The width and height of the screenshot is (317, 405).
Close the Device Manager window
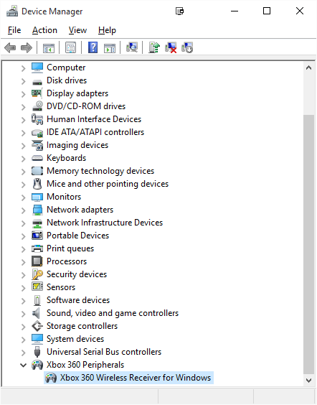(300, 11)
